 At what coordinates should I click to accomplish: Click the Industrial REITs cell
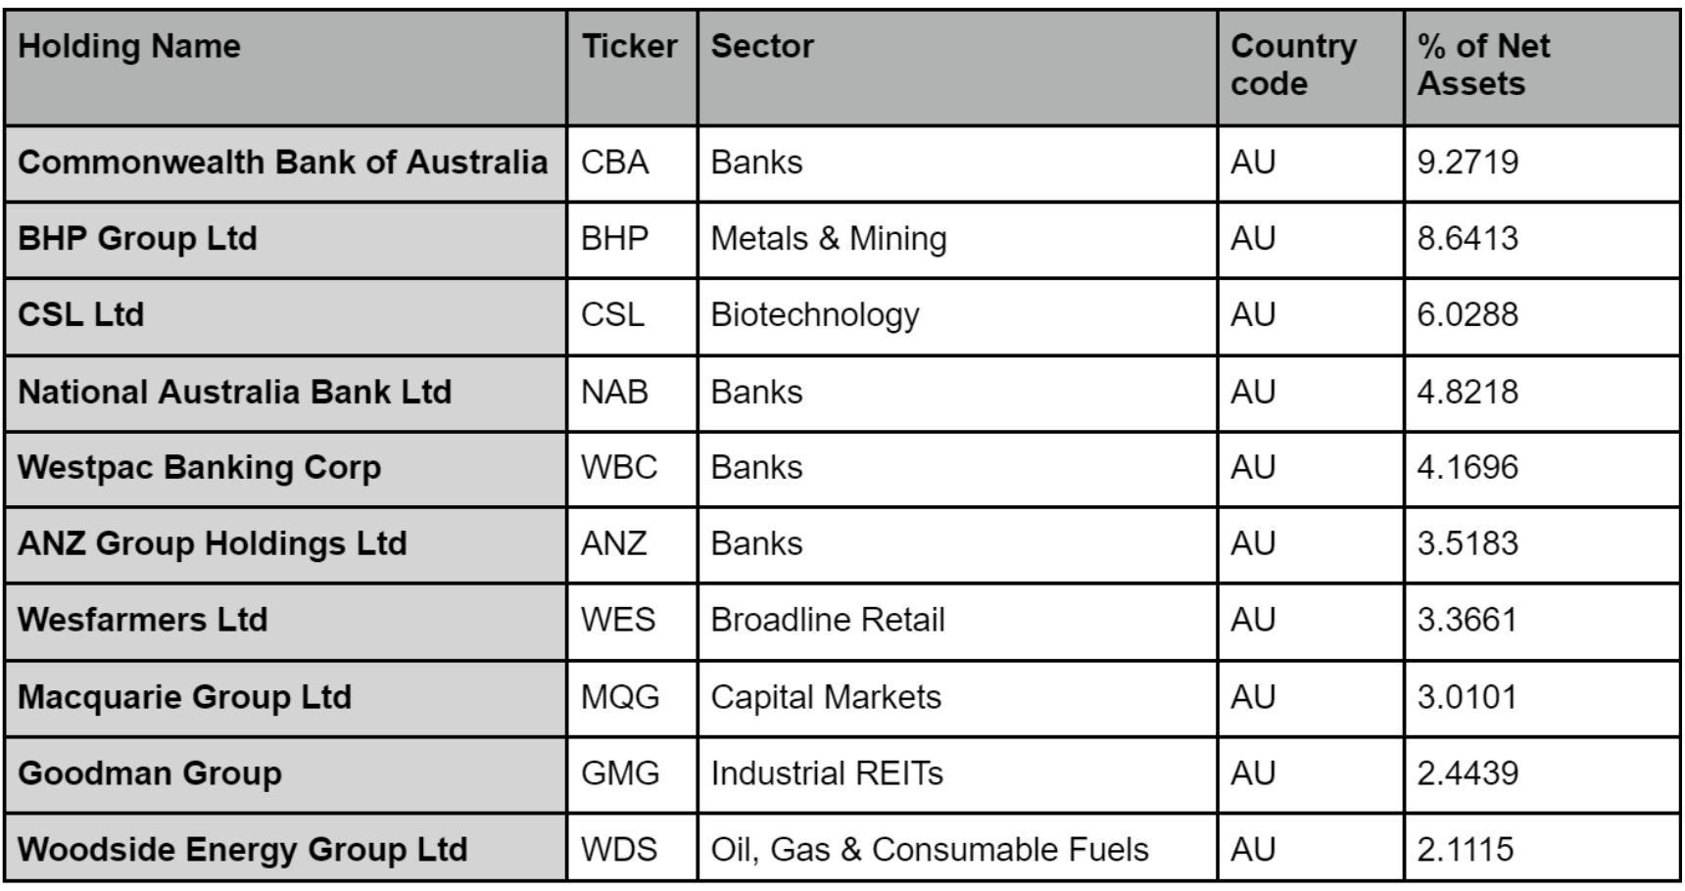tap(957, 774)
